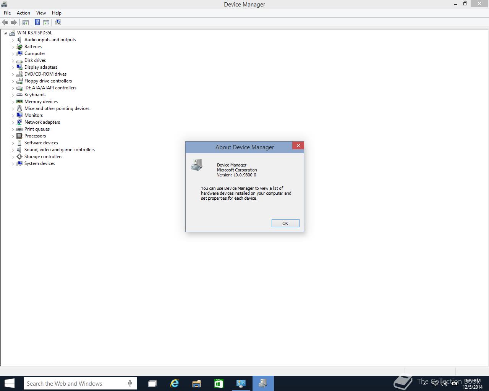Close the About Device Manager dialog
This screenshot has width=489, height=391.
[x=298, y=145]
